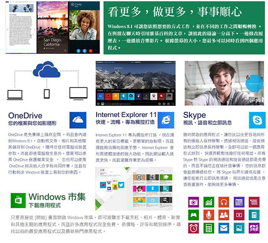The height and width of the screenshot is (243, 268).
Task: Launch the red Video app tile
Action: click(239, 215)
